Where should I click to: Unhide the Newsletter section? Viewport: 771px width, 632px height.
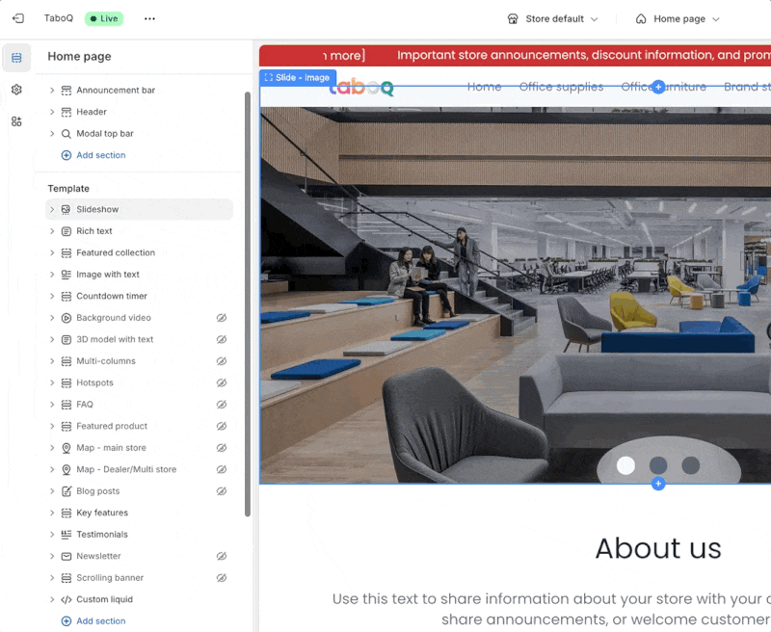(x=222, y=556)
